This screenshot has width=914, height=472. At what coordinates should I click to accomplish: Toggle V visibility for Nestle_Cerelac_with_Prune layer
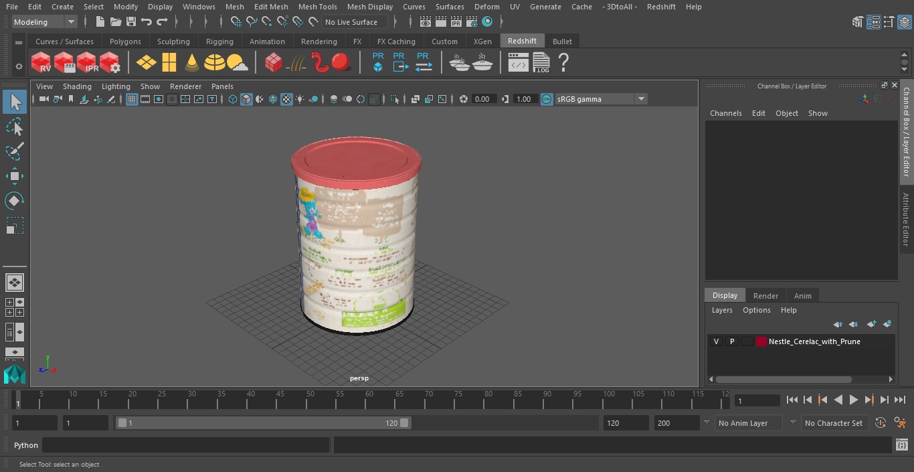[716, 341]
